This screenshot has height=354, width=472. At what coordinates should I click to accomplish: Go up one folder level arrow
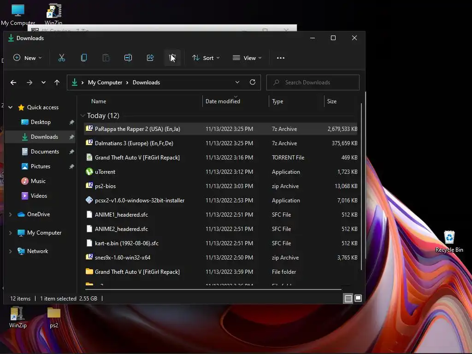(57, 83)
